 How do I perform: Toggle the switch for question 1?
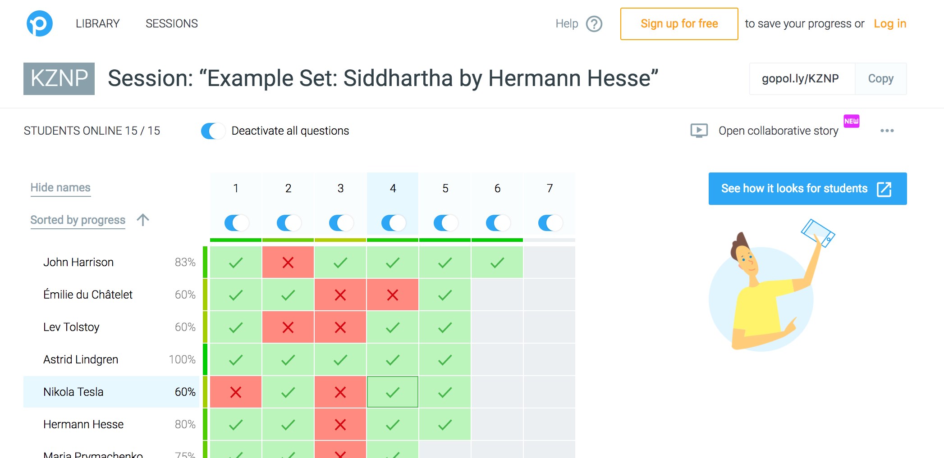click(x=236, y=222)
